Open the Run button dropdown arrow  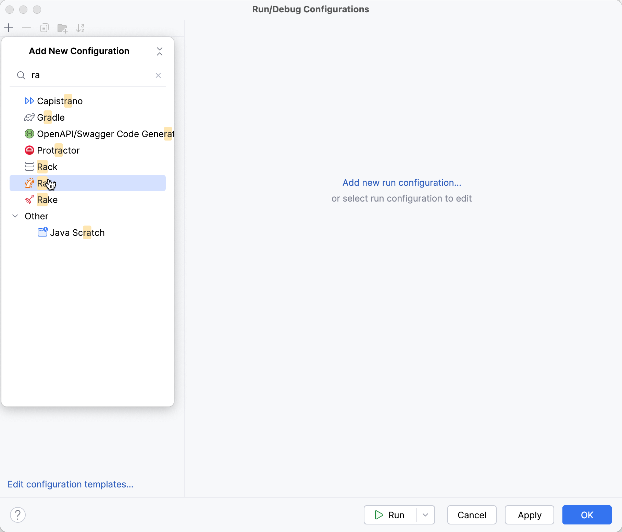pyautogui.click(x=425, y=515)
